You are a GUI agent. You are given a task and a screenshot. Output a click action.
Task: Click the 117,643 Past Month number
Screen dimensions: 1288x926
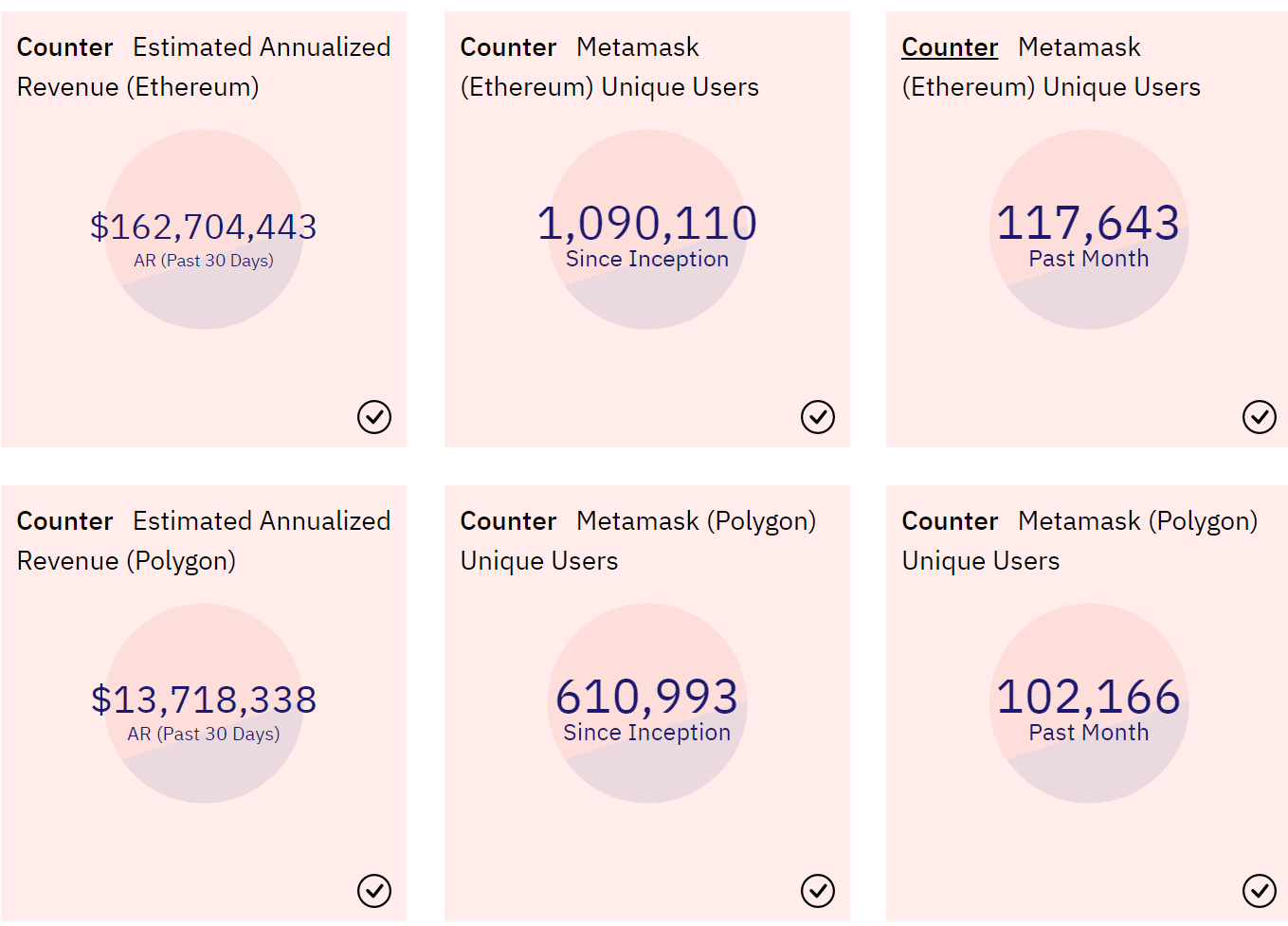tap(1088, 224)
